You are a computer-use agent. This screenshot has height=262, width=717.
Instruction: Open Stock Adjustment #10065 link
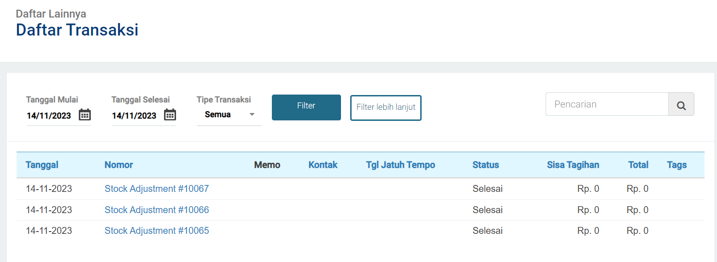tap(157, 231)
